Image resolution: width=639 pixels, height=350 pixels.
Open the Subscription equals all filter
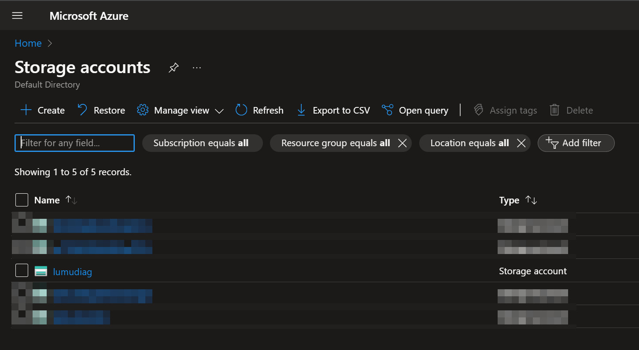202,143
